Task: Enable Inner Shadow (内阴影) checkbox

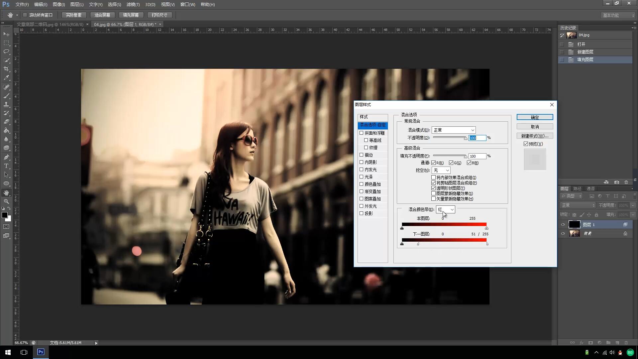Action: 361,162
